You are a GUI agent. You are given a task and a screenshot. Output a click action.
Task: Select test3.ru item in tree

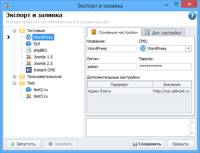coord(41,96)
